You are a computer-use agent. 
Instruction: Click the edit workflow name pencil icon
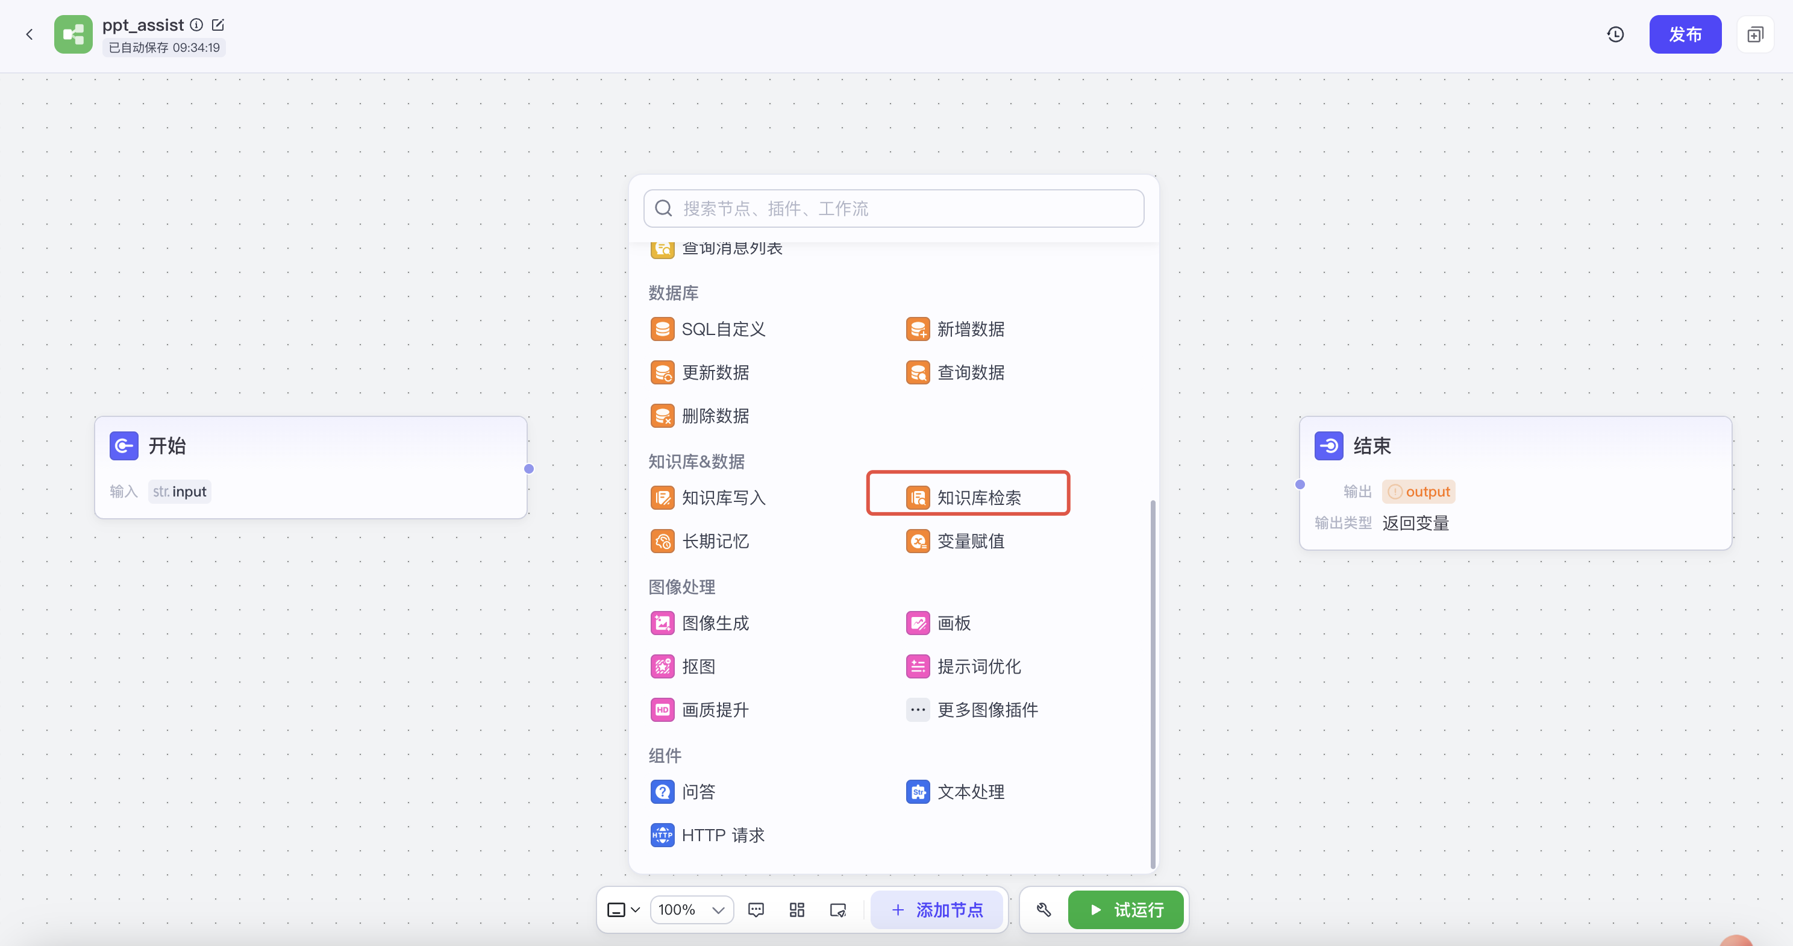218,25
